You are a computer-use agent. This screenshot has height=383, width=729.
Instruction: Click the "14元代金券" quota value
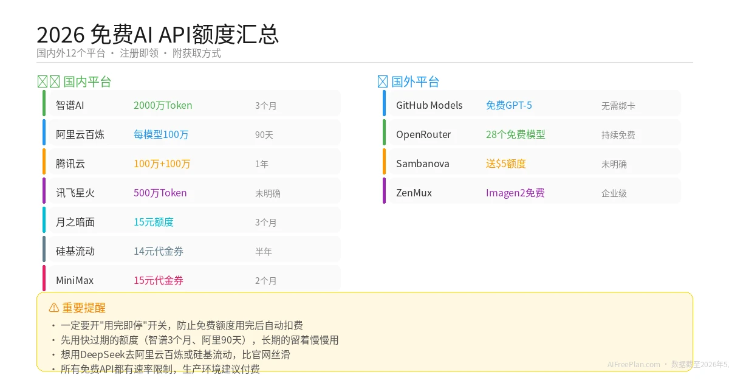(x=159, y=251)
